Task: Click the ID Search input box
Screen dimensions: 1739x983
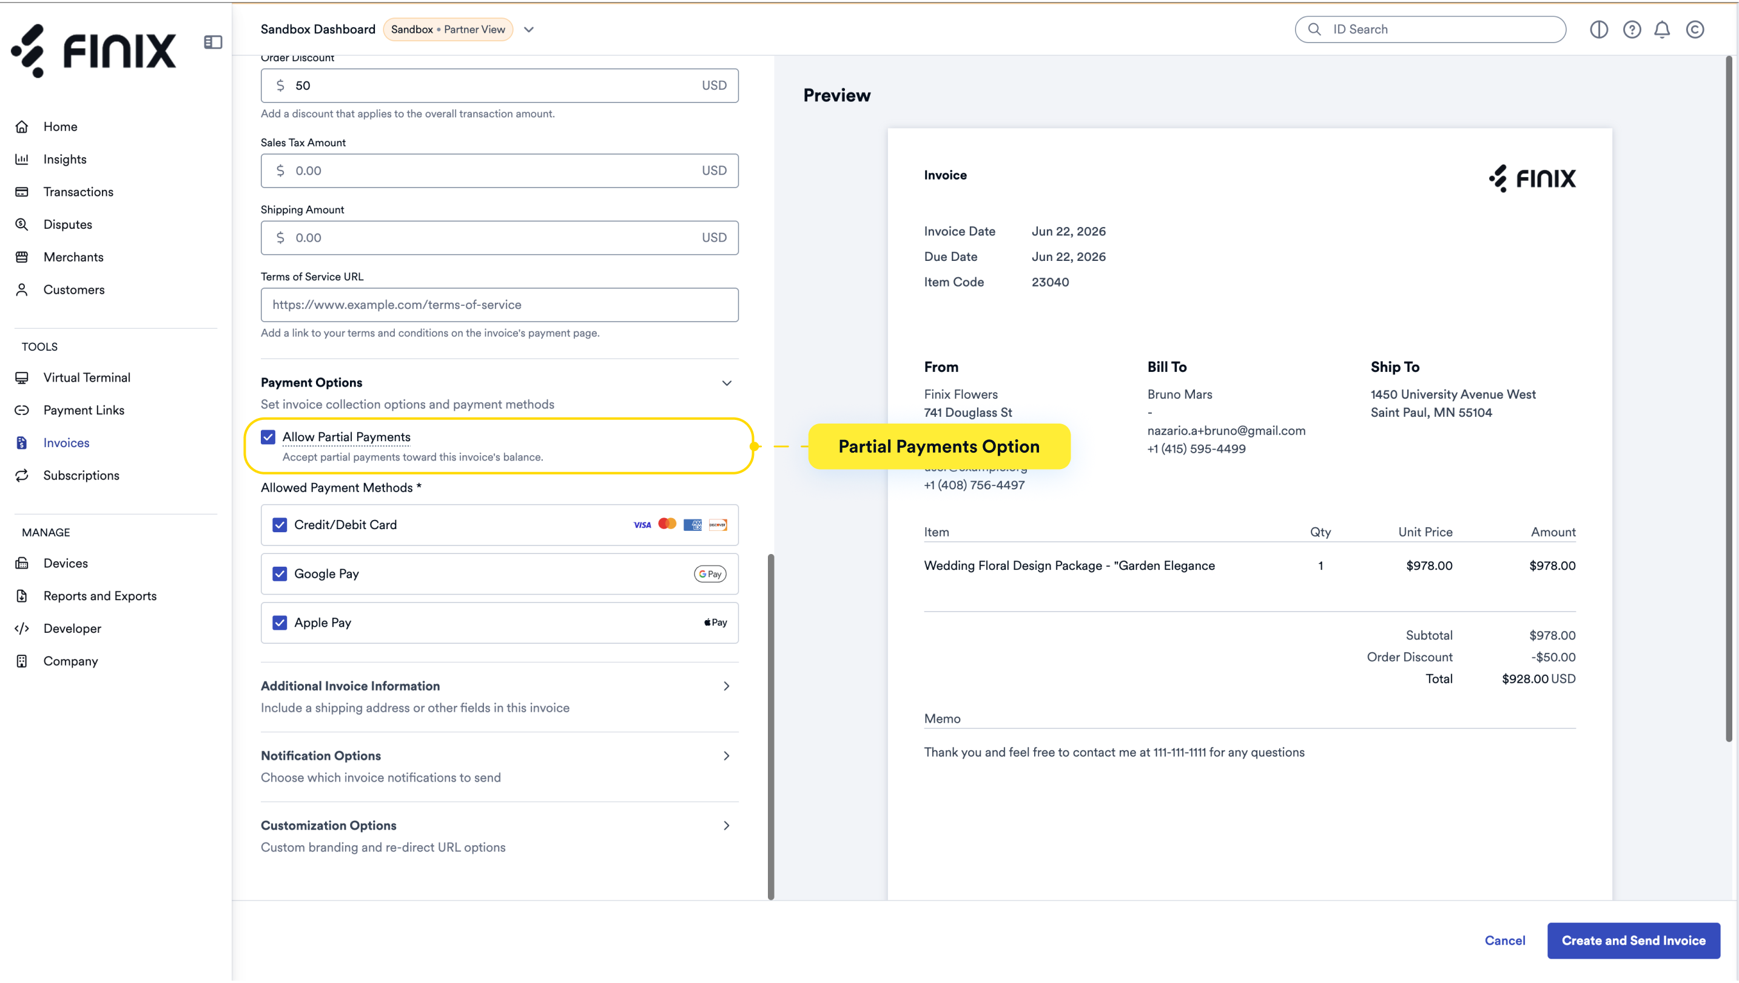Action: (x=1430, y=29)
